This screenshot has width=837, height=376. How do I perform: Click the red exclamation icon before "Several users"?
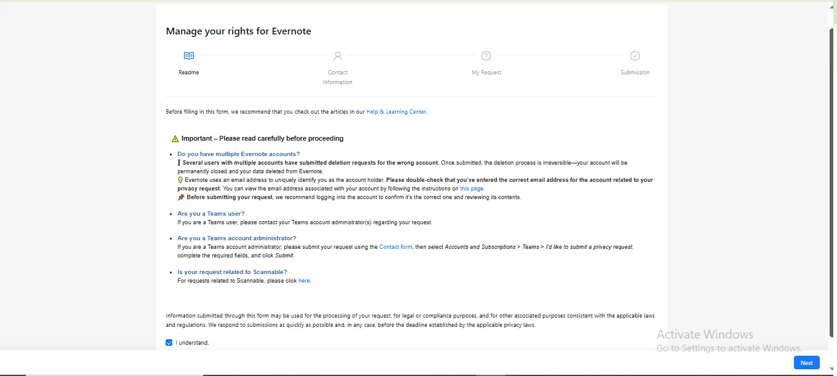pyautogui.click(x=178, y=163)
